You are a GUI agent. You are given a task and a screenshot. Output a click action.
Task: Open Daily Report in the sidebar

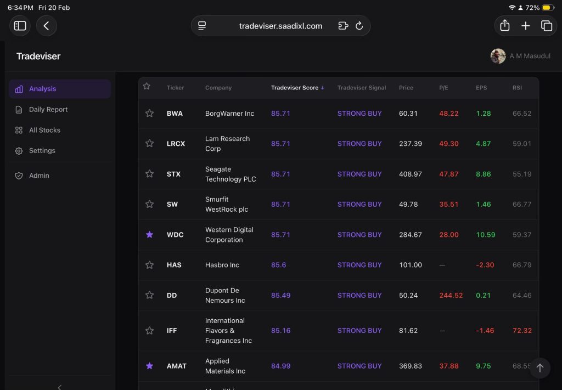coord(60,110)
